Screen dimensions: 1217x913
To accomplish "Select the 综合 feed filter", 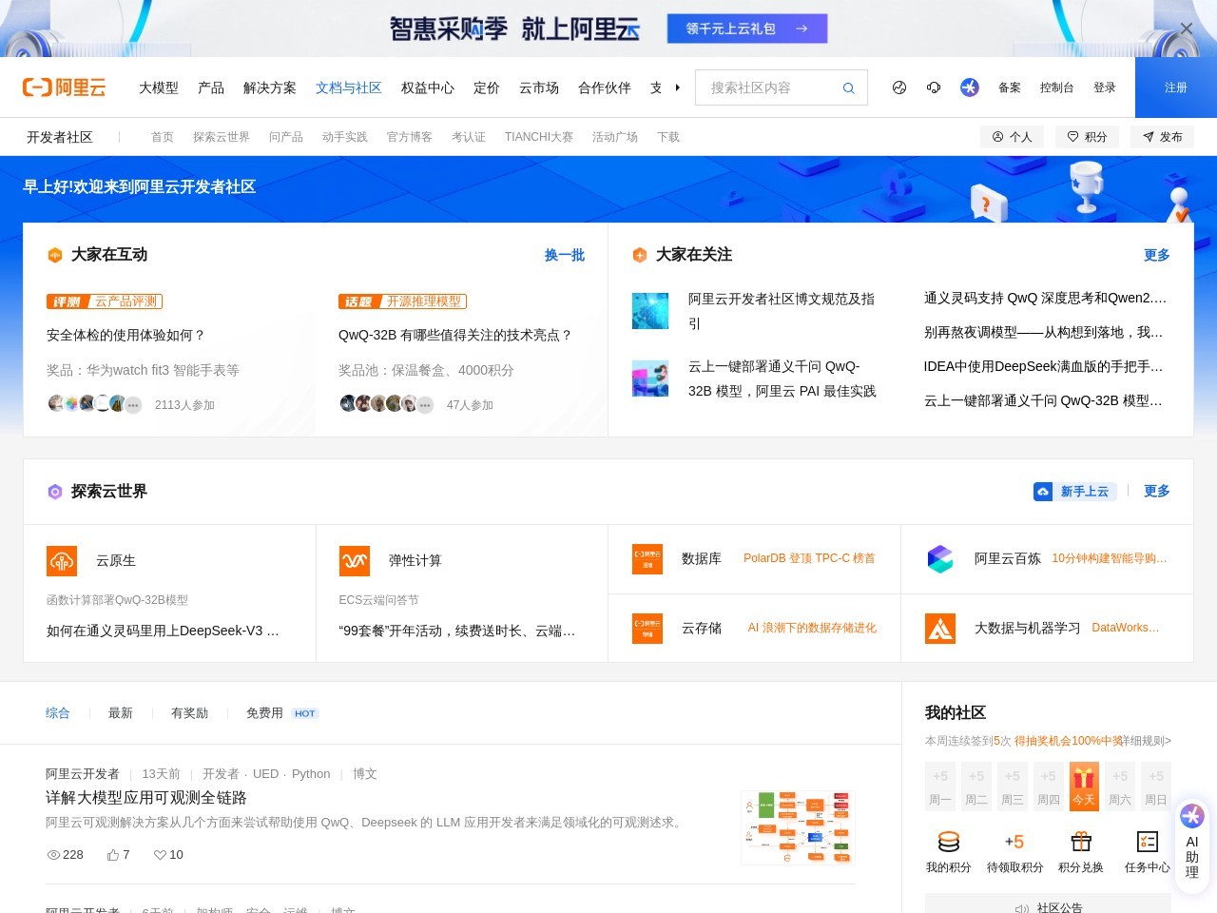I will pyautogui.click(x=57, y=712).
